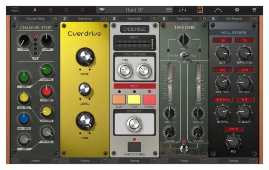
Task: Click the Hard EP preset name
Action: coord(134,10)
